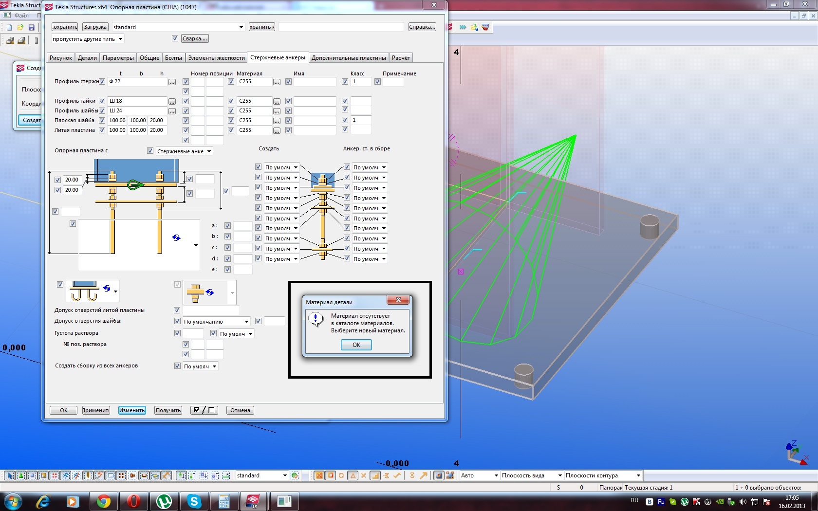Click the save icon in main toolbar
This screenshot has height=511, width=818.
point(32,27)
